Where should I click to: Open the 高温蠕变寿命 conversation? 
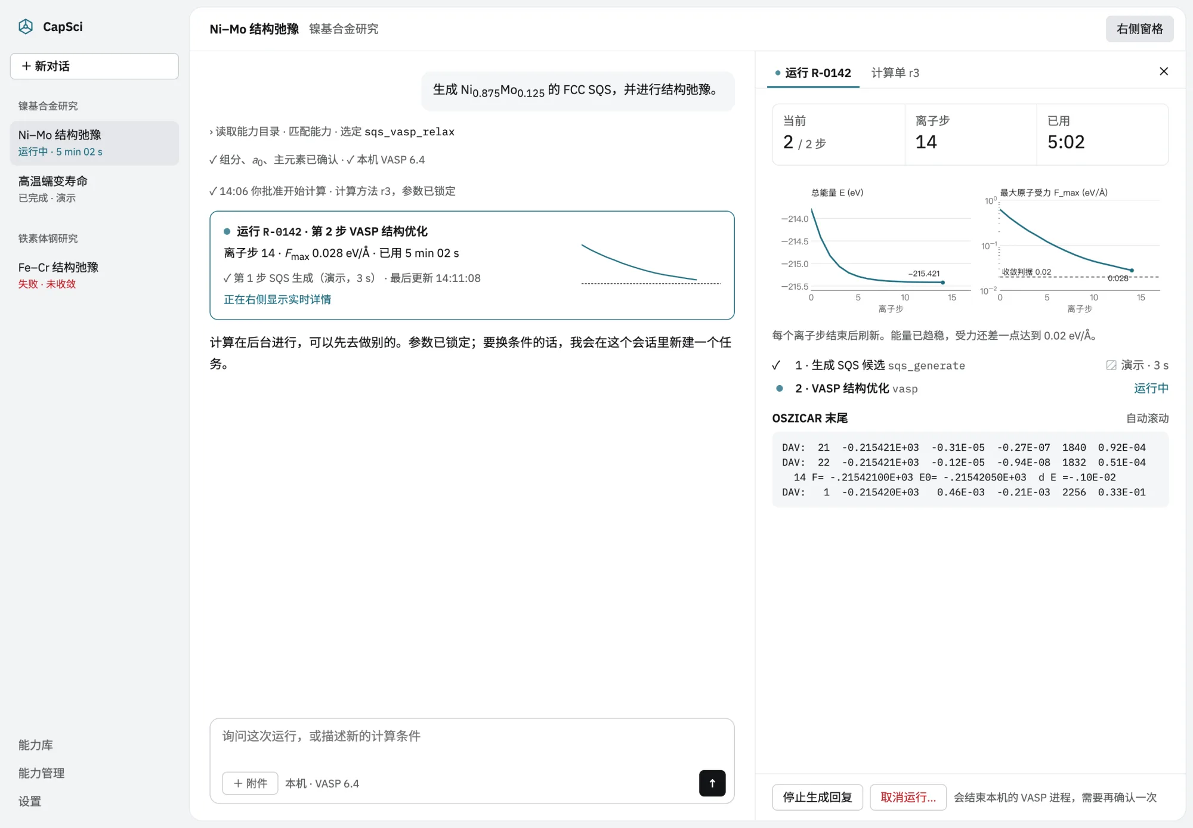tap(94, 189)
